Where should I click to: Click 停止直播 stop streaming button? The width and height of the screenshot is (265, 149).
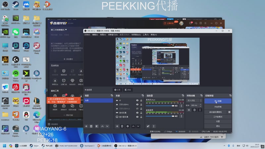218,101
